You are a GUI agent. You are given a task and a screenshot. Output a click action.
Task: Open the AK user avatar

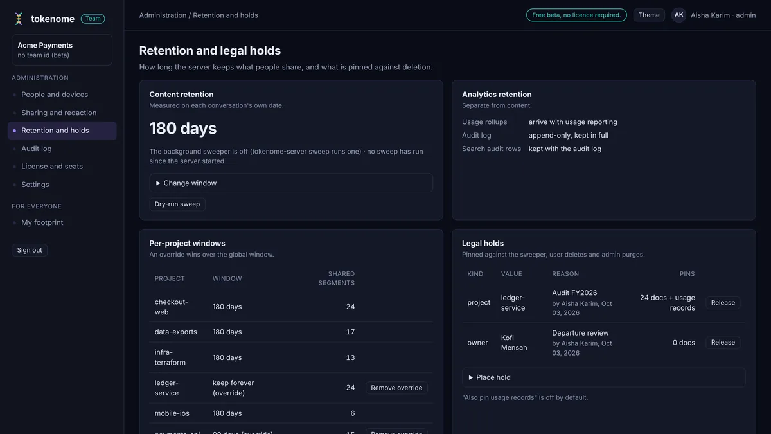[678, 15]
